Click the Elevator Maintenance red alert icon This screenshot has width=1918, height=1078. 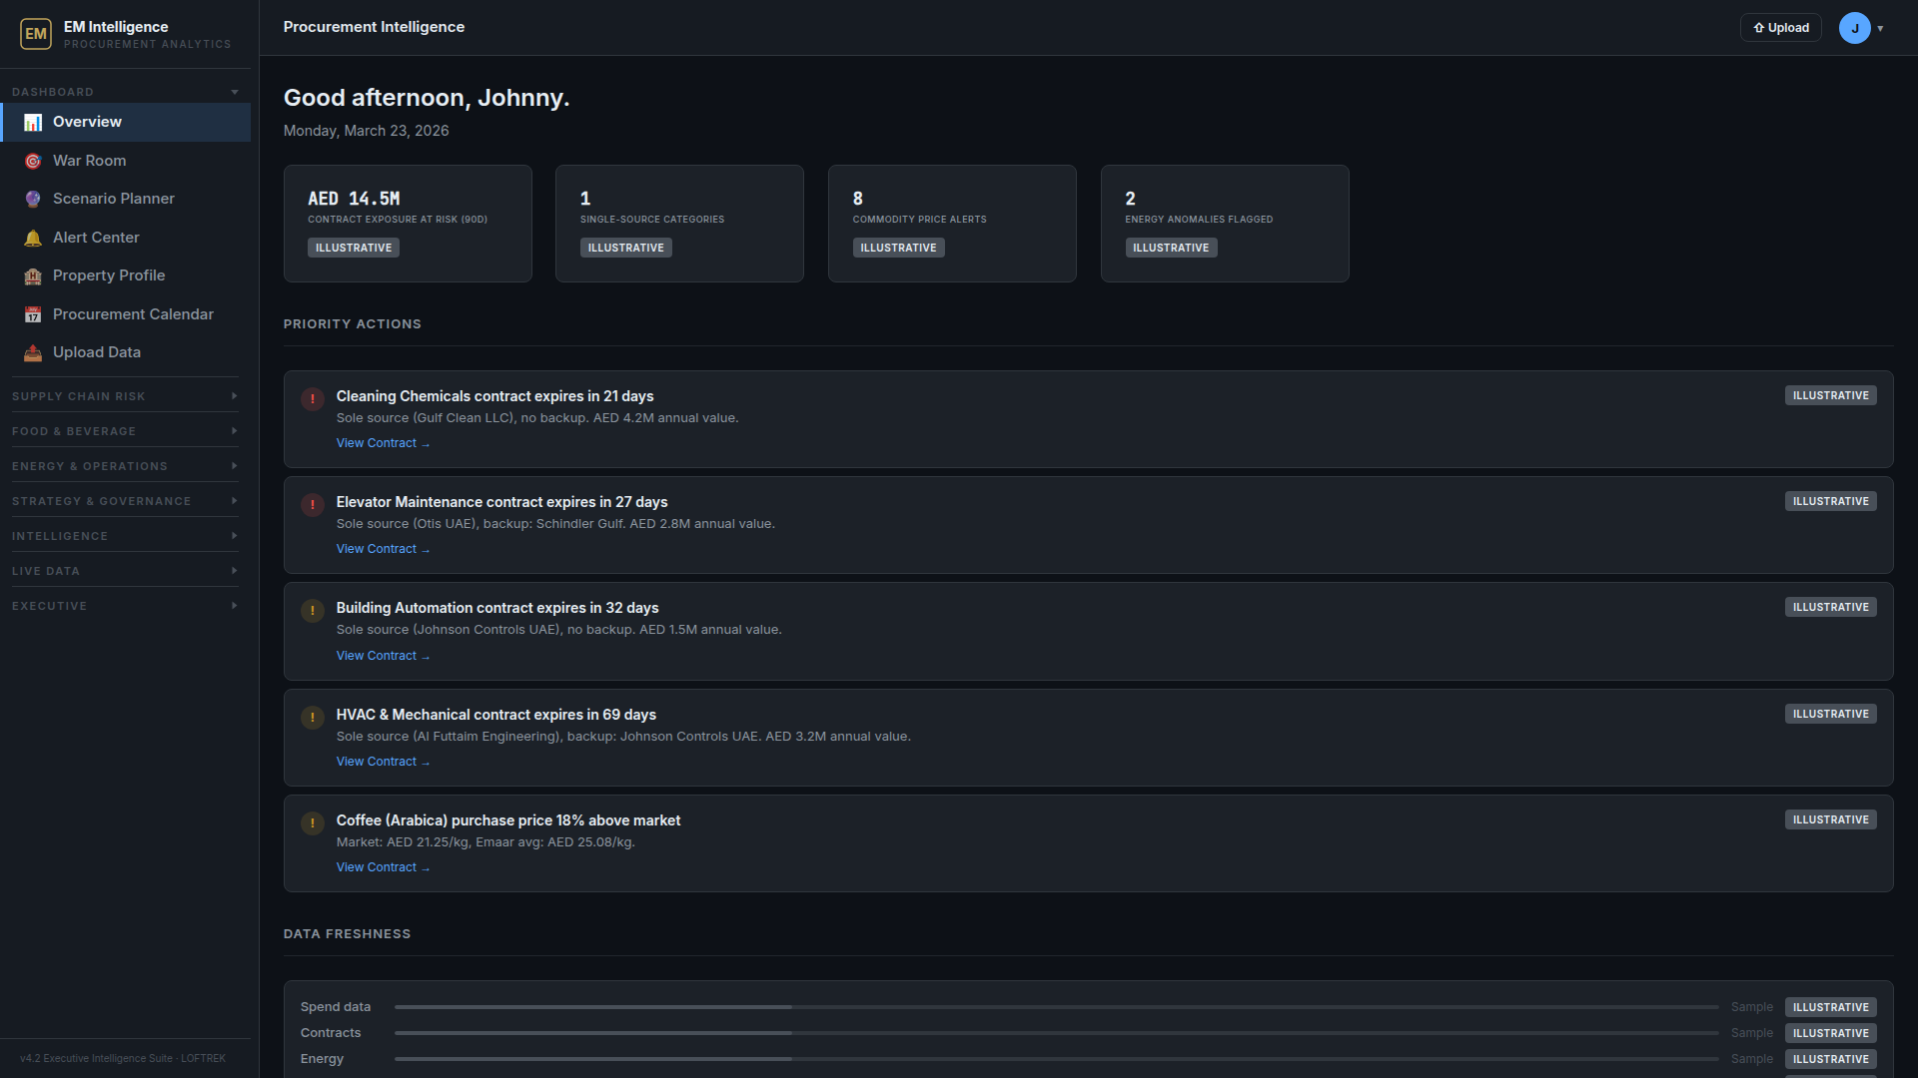click(x=313, y=505)
